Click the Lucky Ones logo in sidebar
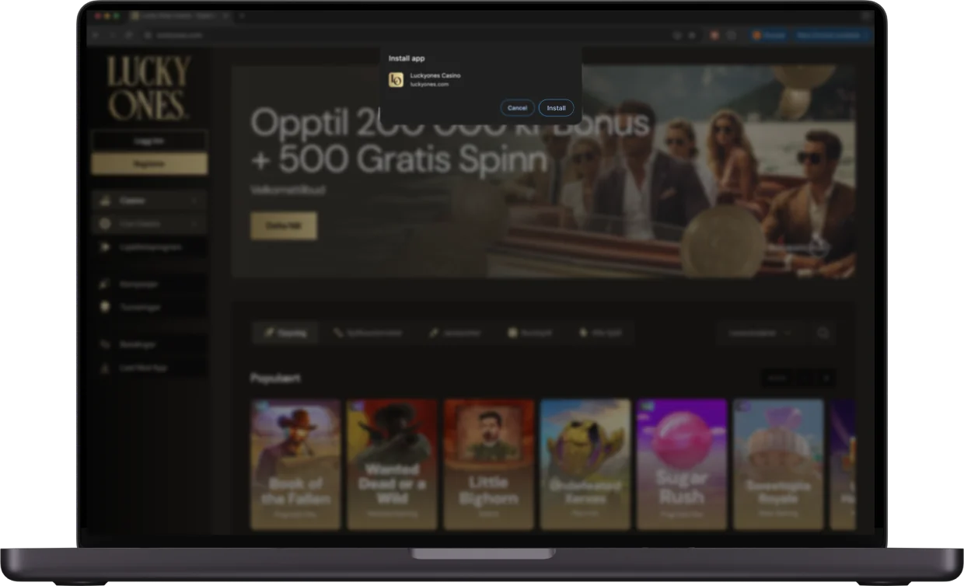The image size is (964, 586). [148, 88]
